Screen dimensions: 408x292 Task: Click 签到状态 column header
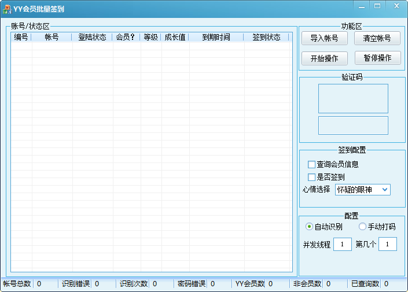click(x=266, y=37)
